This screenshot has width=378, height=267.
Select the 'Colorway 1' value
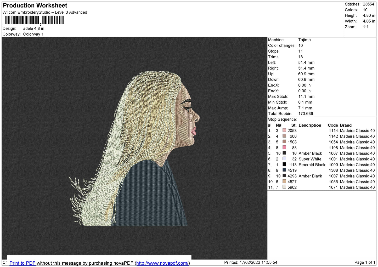pos(33,34)
